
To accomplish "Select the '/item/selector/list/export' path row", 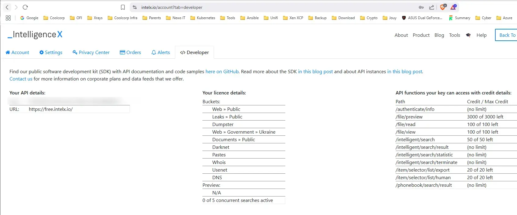I will point(456,170).
